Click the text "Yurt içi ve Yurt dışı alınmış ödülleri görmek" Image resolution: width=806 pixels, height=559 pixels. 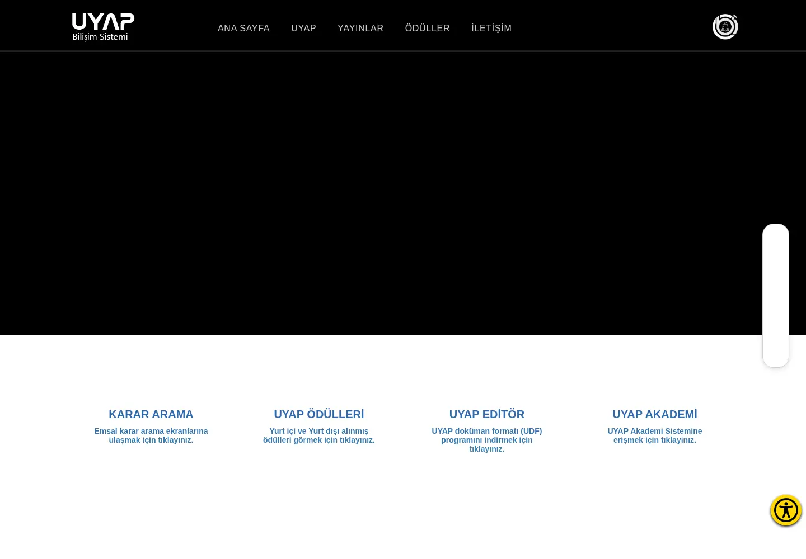318,435
